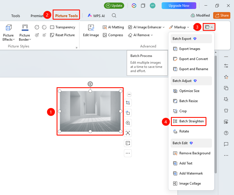Click Reset Picture in the ribbon
The image size is (234, 195).
(x=63, y=35)
